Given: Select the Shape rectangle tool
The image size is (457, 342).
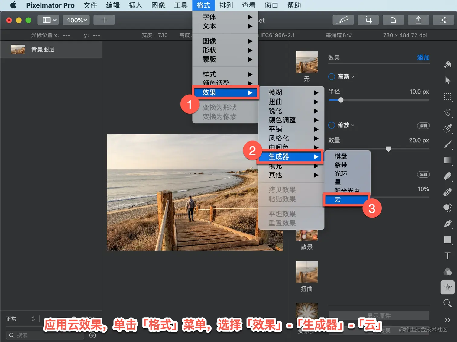Looking at the screenshot, I should point(448,240).
